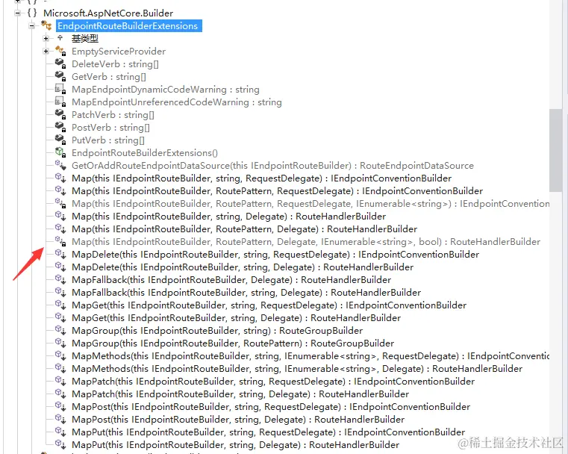Screen dimensions: 568x454
Task: Click the method icon for MapGroup(this IEndpointRouteBuilder, string)
Action: tap(60, 330)
